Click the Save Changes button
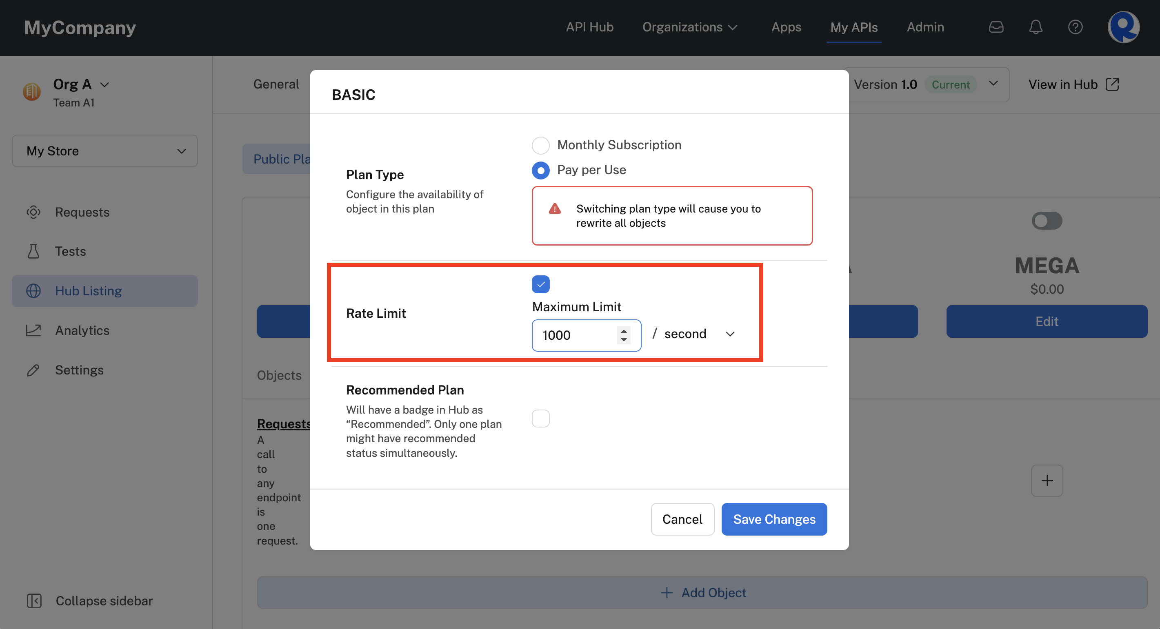The height and width of the screenshot is (629, 1160). click(x=774, y=519)
